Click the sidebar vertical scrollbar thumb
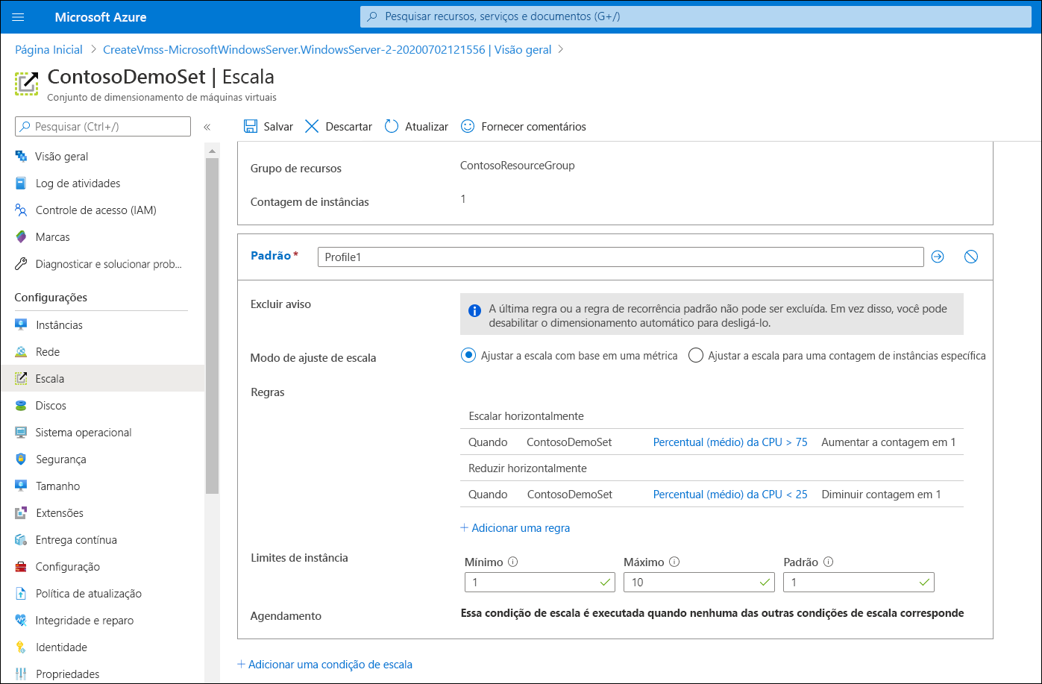Image resolution: width=1042 pixels, height=684 pixels. (x=212, y=325)
